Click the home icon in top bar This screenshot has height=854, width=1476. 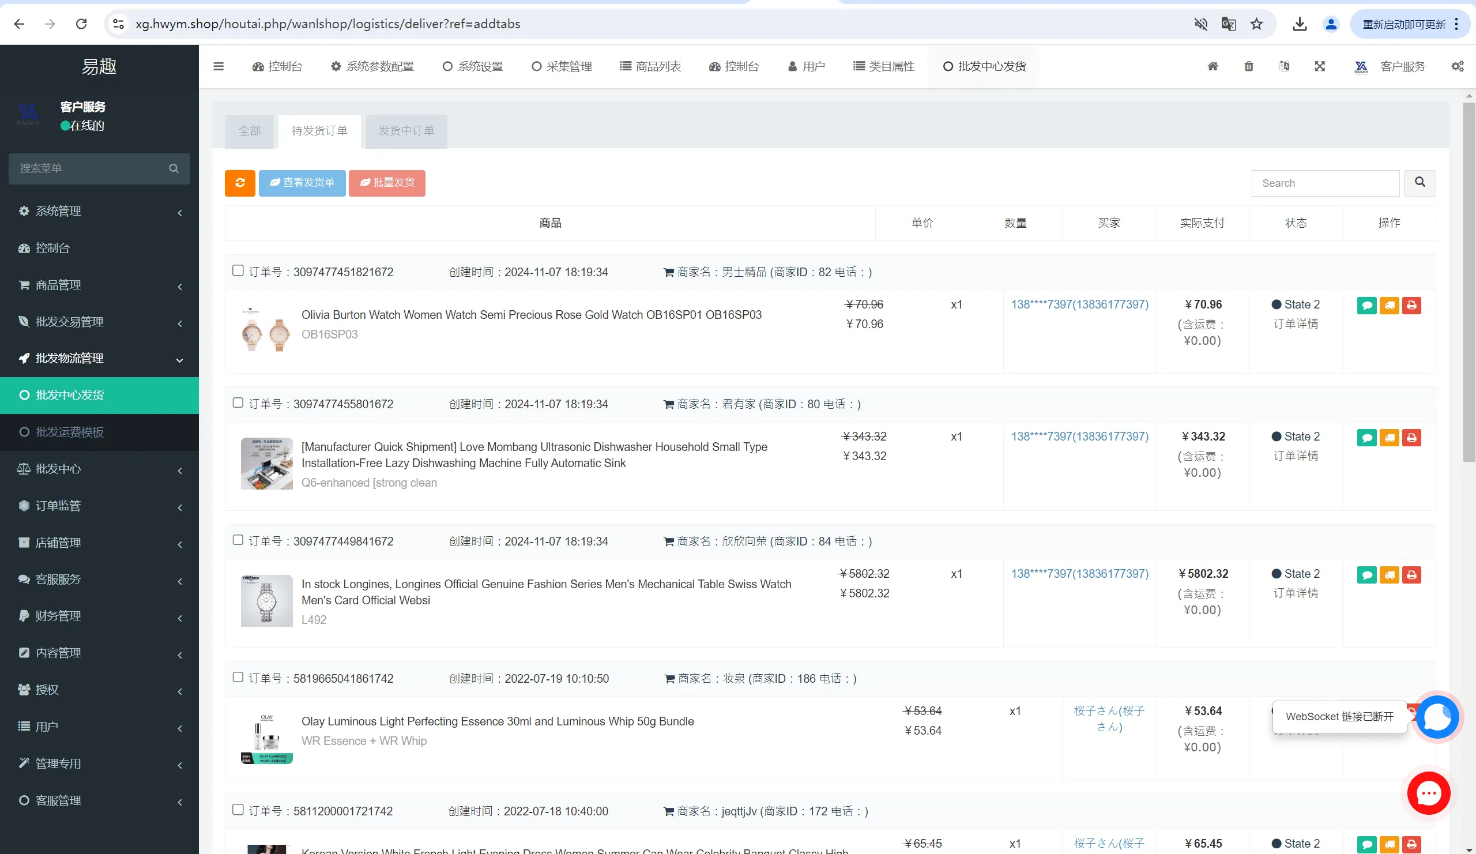pos(1213,66)
